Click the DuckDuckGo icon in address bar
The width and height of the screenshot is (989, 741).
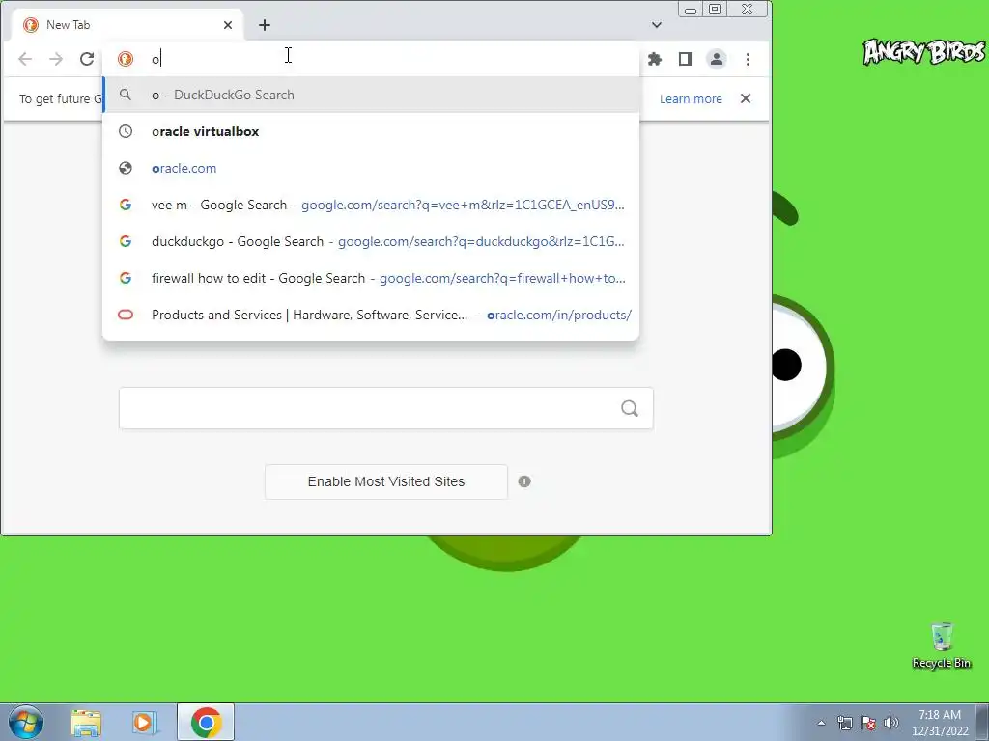click(x=126, y=59)
